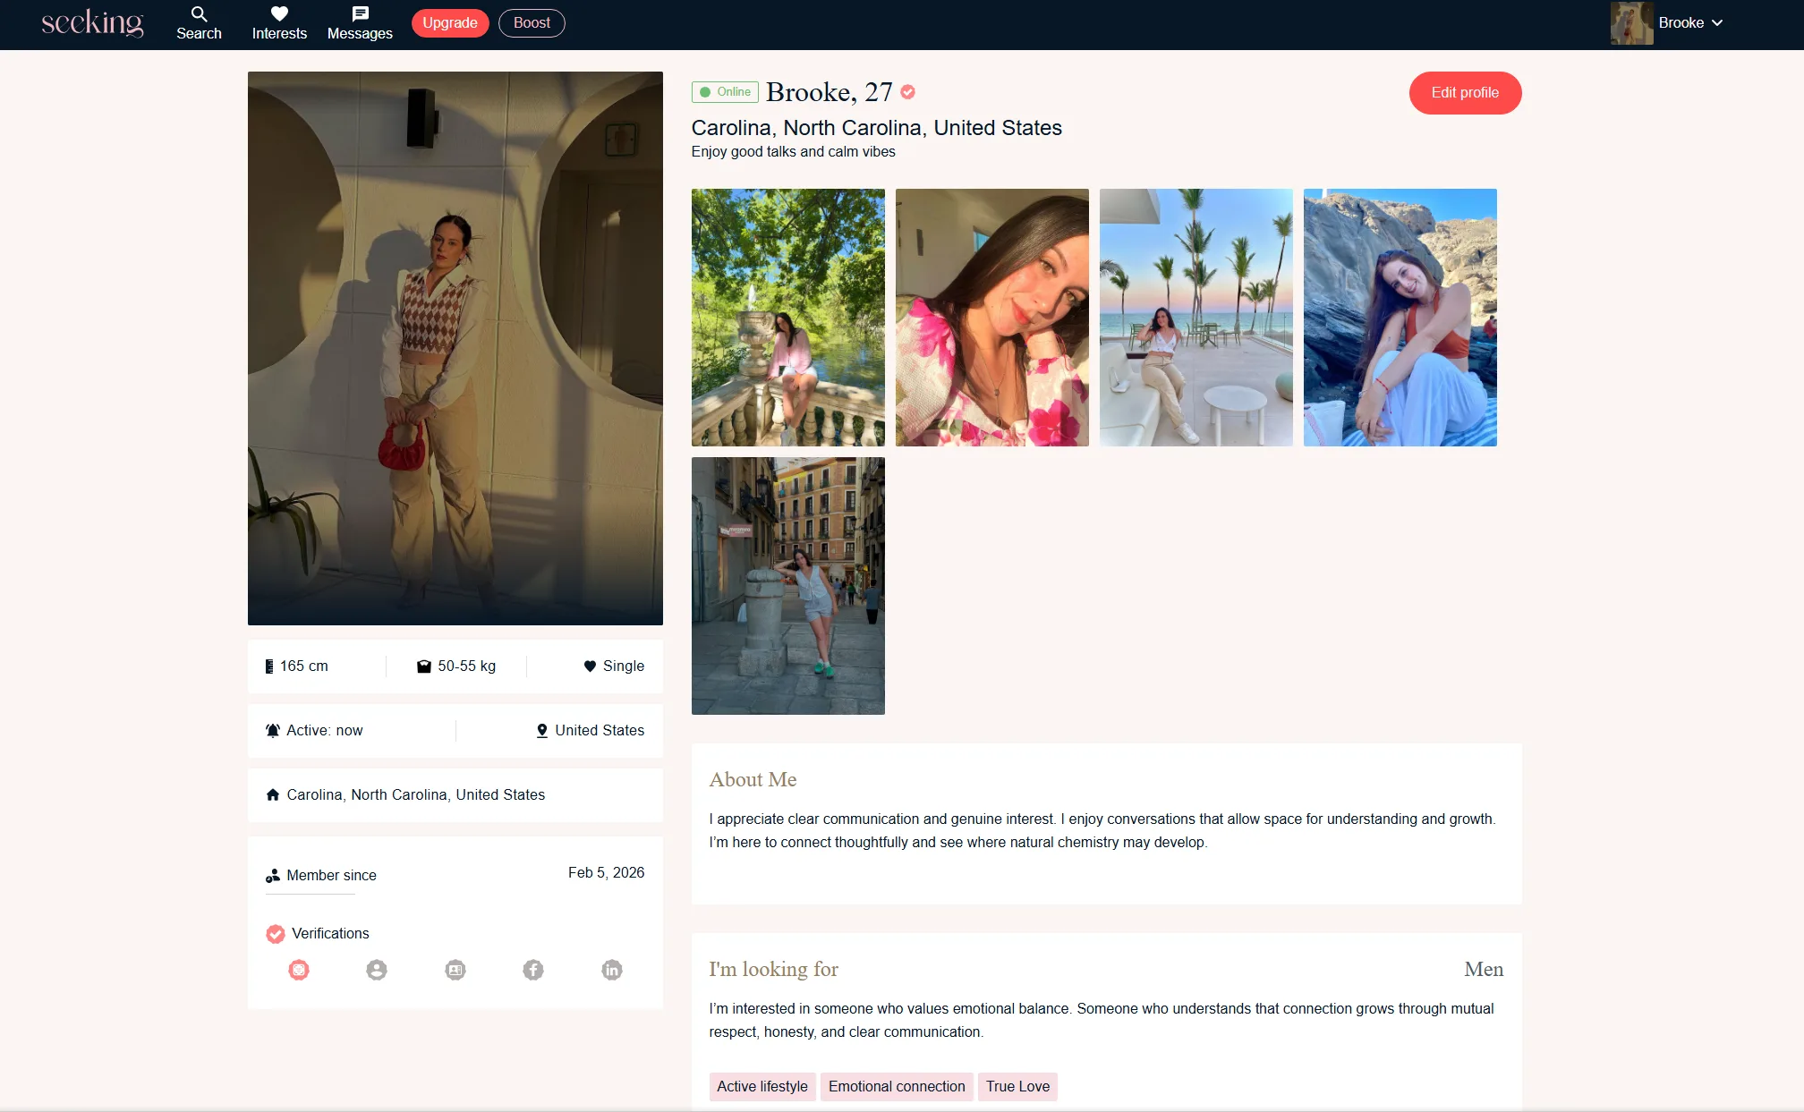This screenshot has height=1112, width=1804.
Task: Select the Active lifestyle tag
Action: (x=762, y=1086)
